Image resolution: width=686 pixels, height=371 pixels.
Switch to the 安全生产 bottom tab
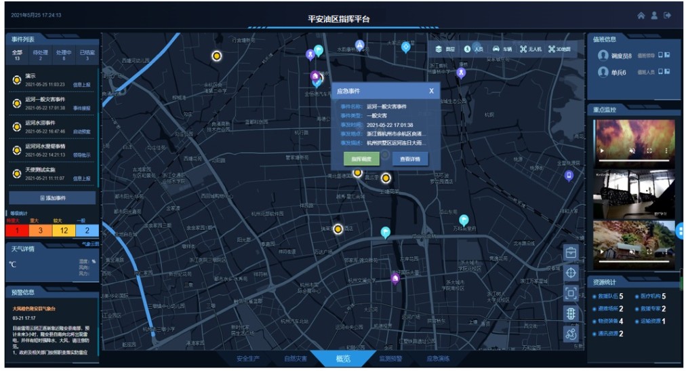248,359
